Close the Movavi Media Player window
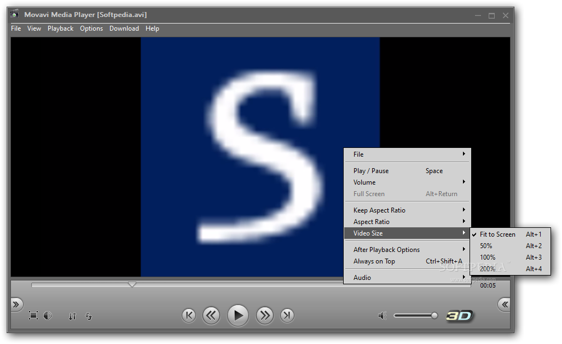Image resolution: width=562 pixels, height=344 pixels. tap(506, 15)
